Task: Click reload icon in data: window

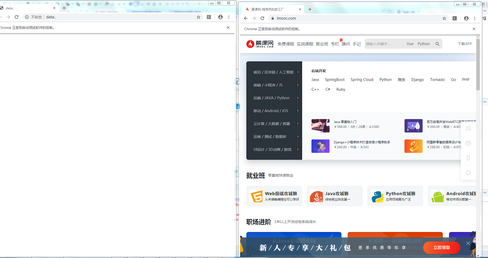Action: 17,17
